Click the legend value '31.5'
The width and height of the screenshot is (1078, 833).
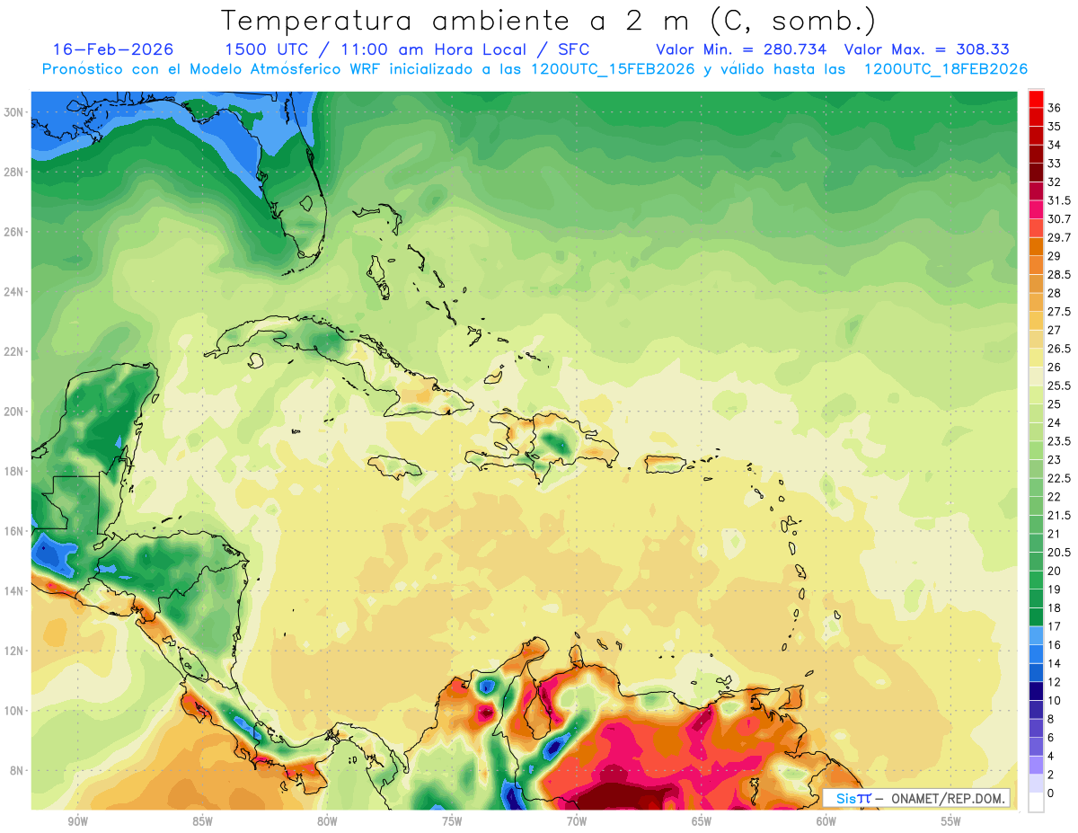coord(1059,200)
